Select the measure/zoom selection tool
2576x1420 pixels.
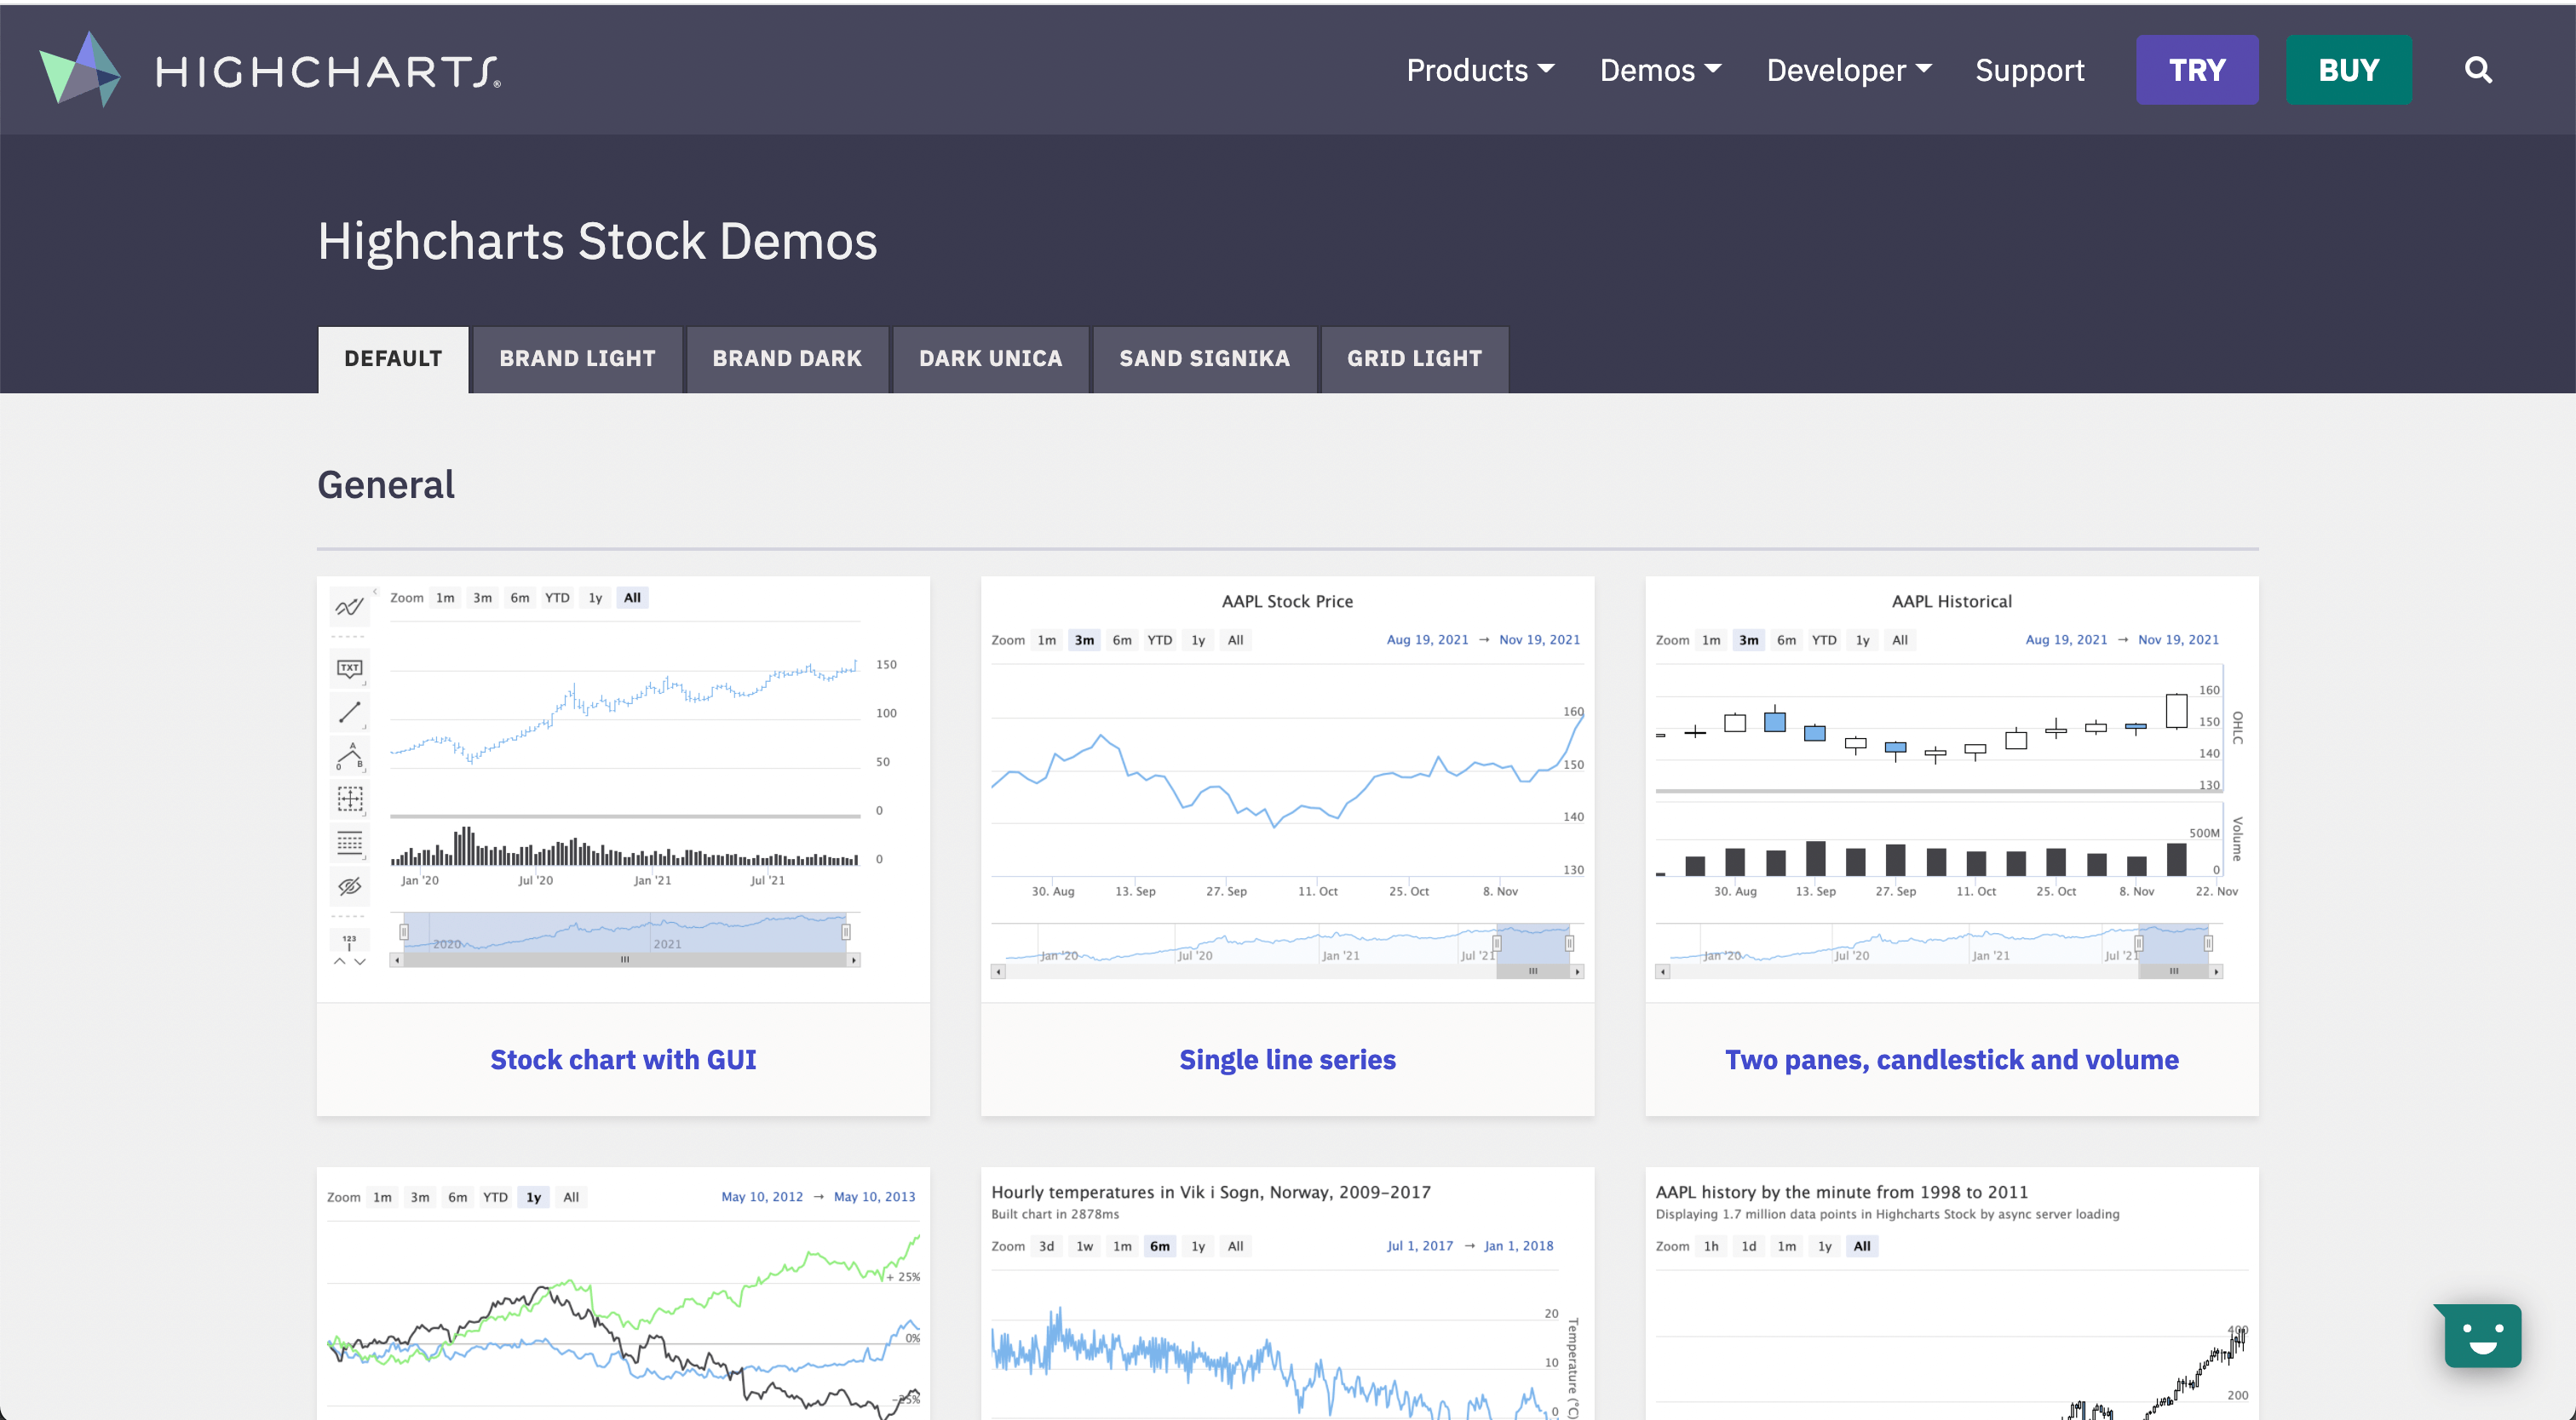click(x=349, y=799)
